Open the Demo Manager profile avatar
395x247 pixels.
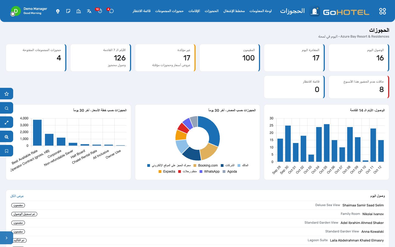coord(15,11)
